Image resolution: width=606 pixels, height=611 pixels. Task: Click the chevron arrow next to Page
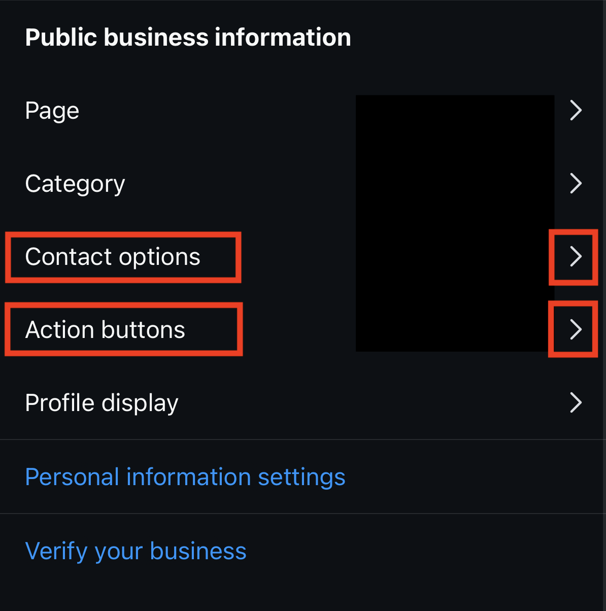576,110
